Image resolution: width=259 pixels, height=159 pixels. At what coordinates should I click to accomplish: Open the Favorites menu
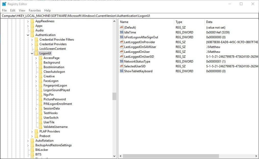pos(35,10)
